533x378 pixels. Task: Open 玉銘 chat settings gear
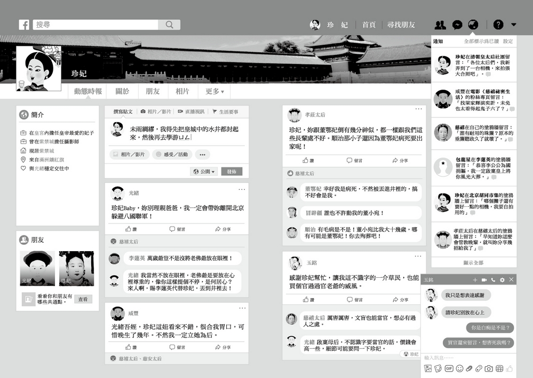point(502,280)
